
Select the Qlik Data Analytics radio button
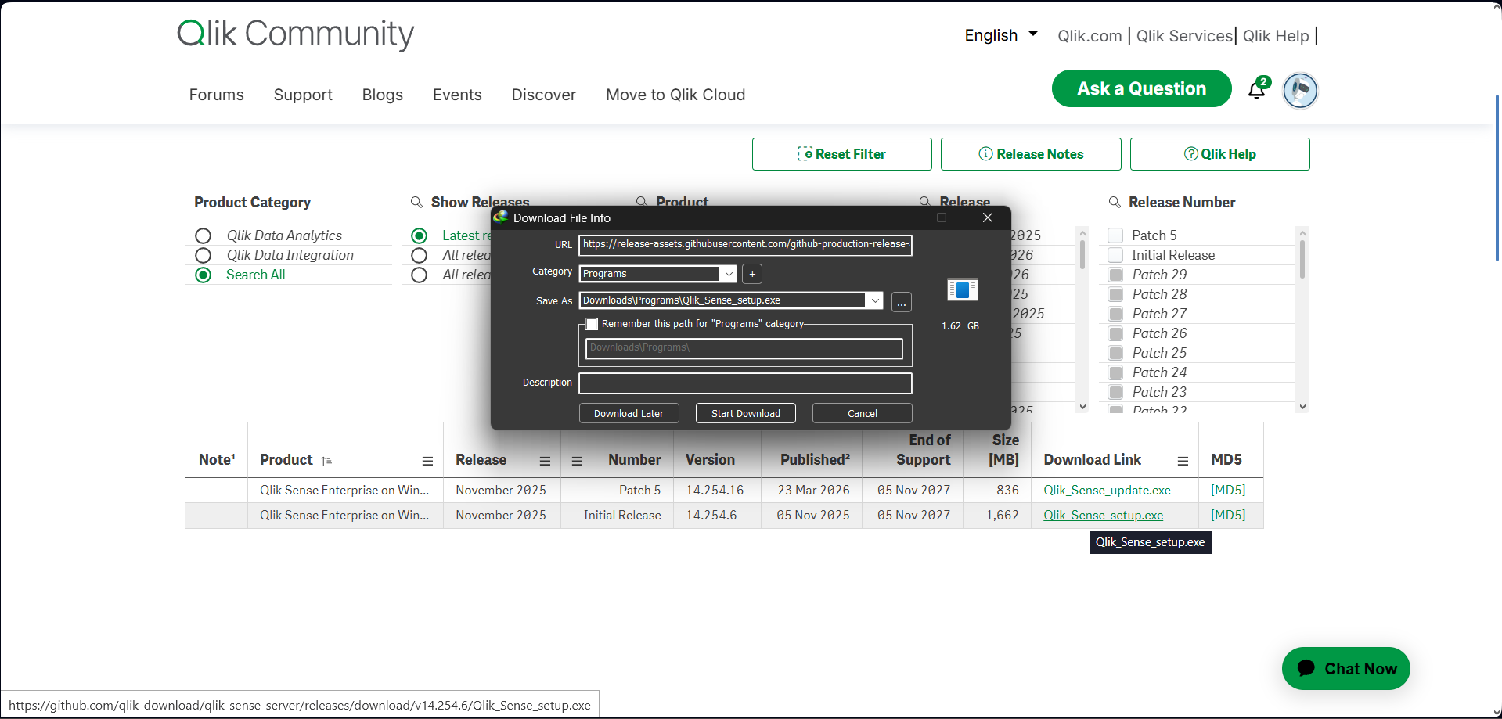[x=204, y=235]
